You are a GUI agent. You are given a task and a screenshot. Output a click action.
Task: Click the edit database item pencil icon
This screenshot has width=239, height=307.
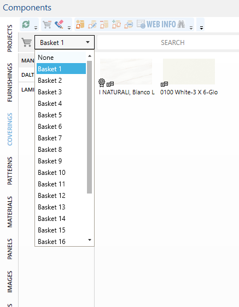click(x=92, y=25)
